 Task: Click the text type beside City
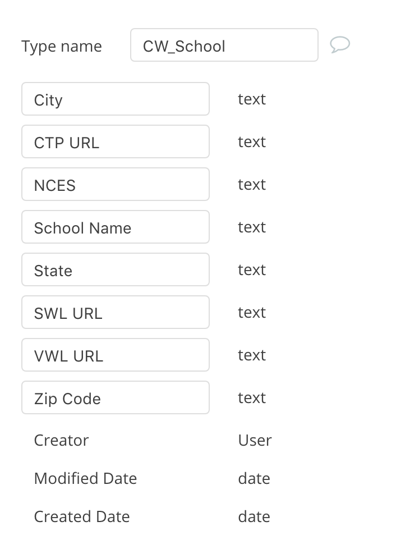[x=251, y=99]
